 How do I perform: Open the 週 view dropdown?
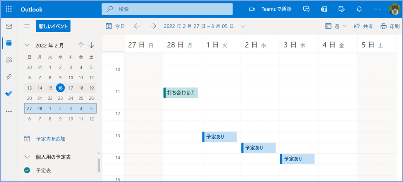[336, 26]
